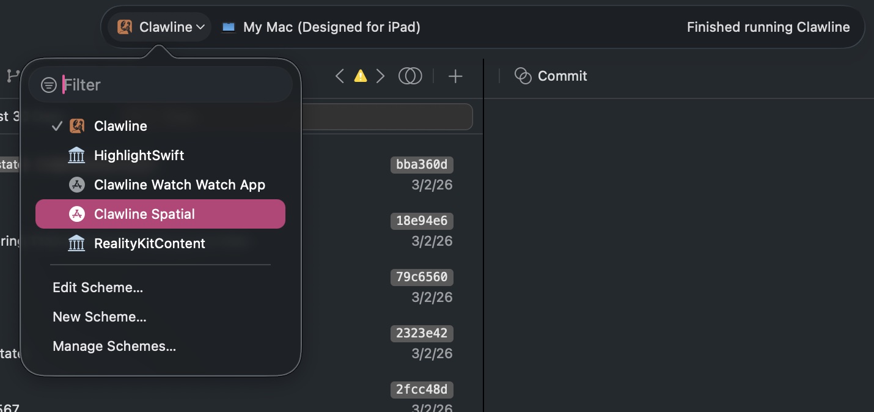Select the commit hash 18e94e6

[x=422, y=221]
